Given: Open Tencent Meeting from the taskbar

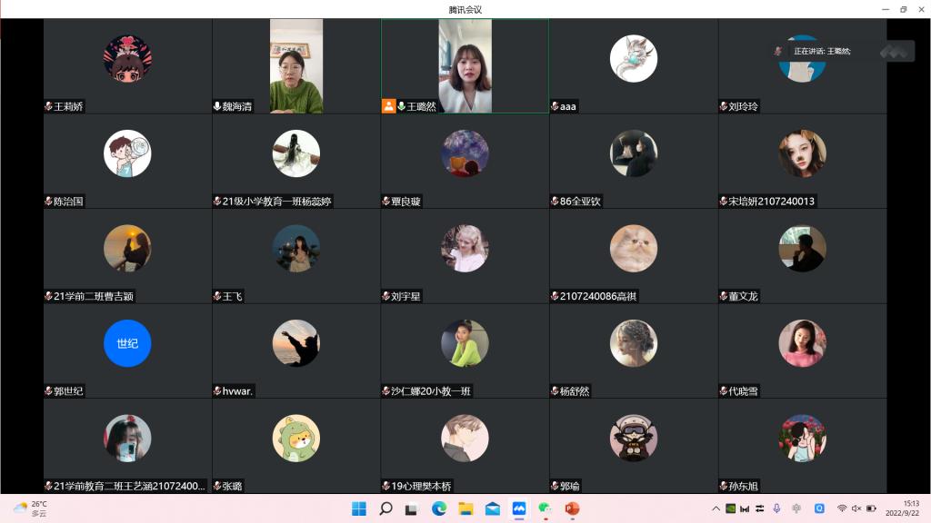Looking at the screenshot, I should coord(519,508).
